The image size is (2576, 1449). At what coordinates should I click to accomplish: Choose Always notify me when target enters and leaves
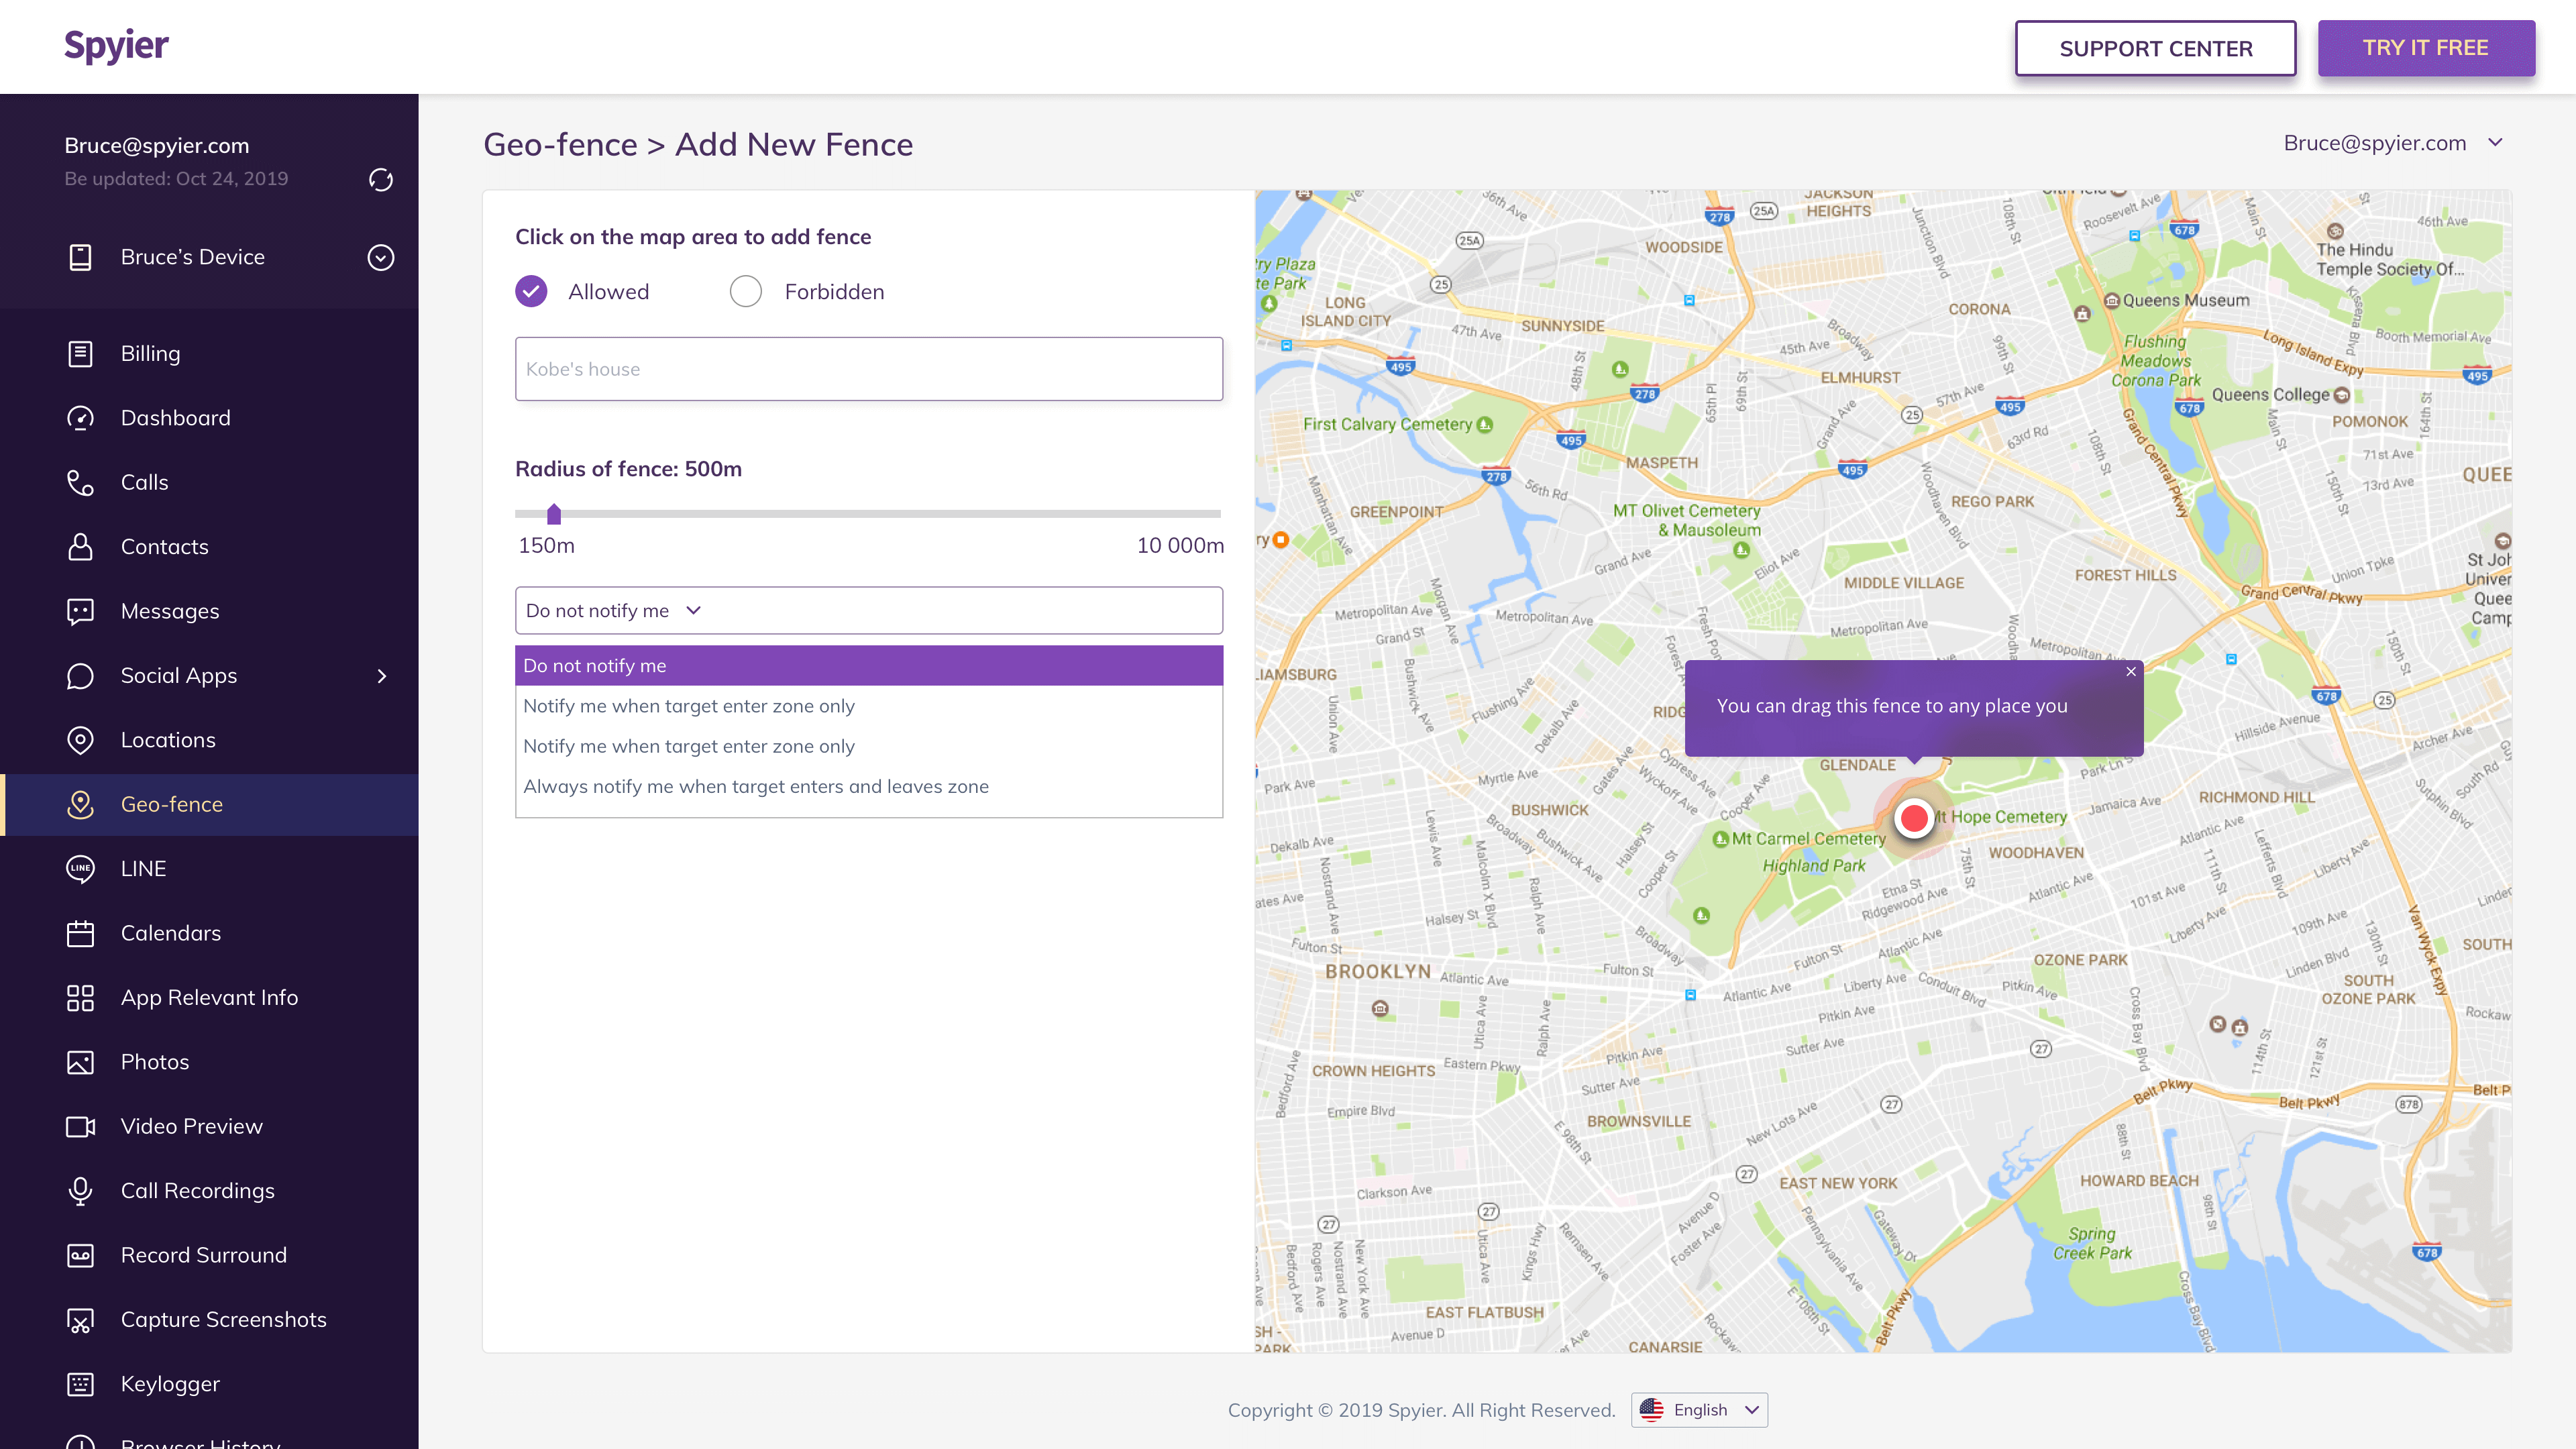(868, 786)
